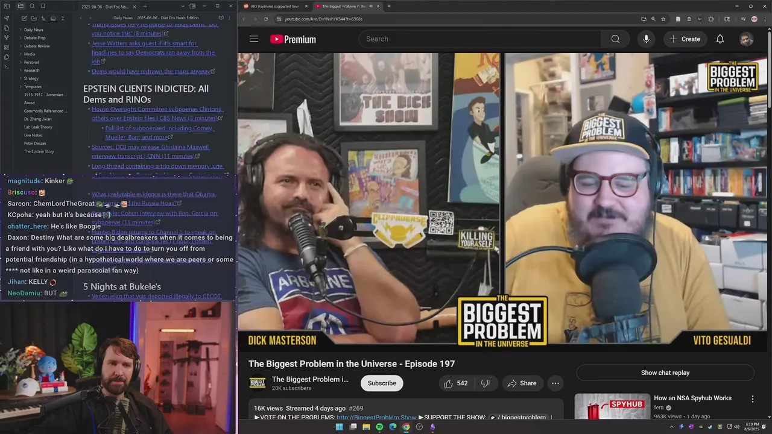This screenshot has width=772, height=434.
Task: Open Obsidian note more options menu
Action: (x=230, y=18)
